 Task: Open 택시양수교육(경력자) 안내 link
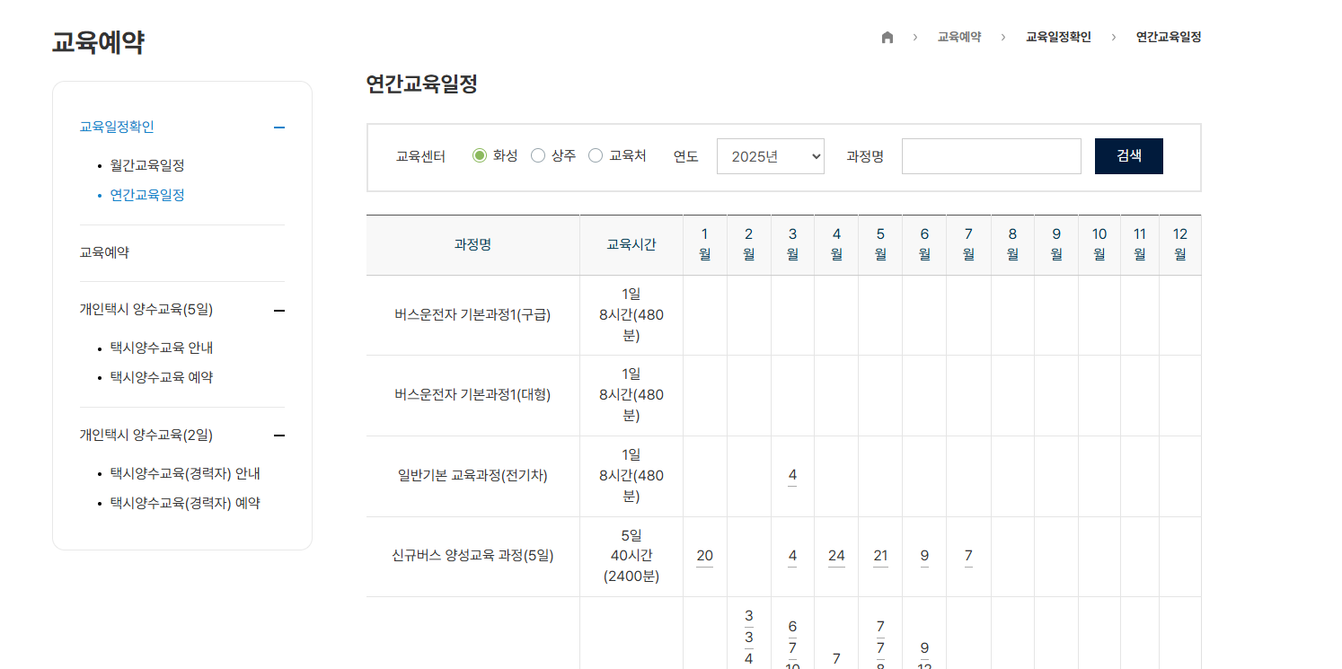point(184,474)
